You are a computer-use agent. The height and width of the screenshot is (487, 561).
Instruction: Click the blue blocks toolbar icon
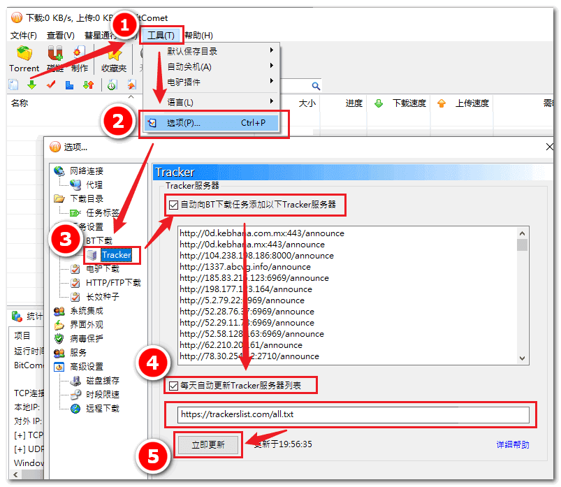(x=69, y=85)
